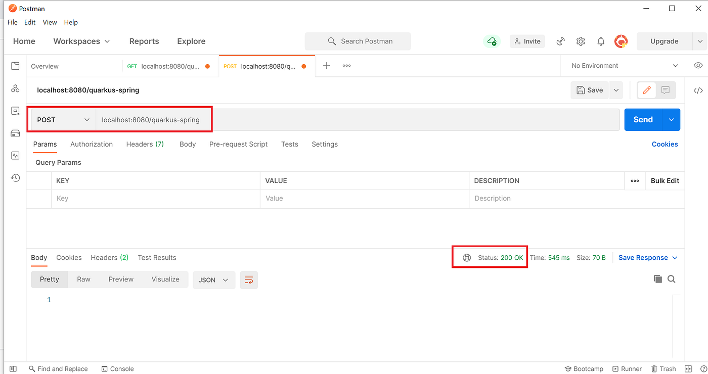Click the cloud sync status icon

pyautogui.click(x=492, y=41)
